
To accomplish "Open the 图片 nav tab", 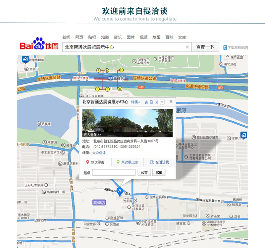I will [130, 37].
